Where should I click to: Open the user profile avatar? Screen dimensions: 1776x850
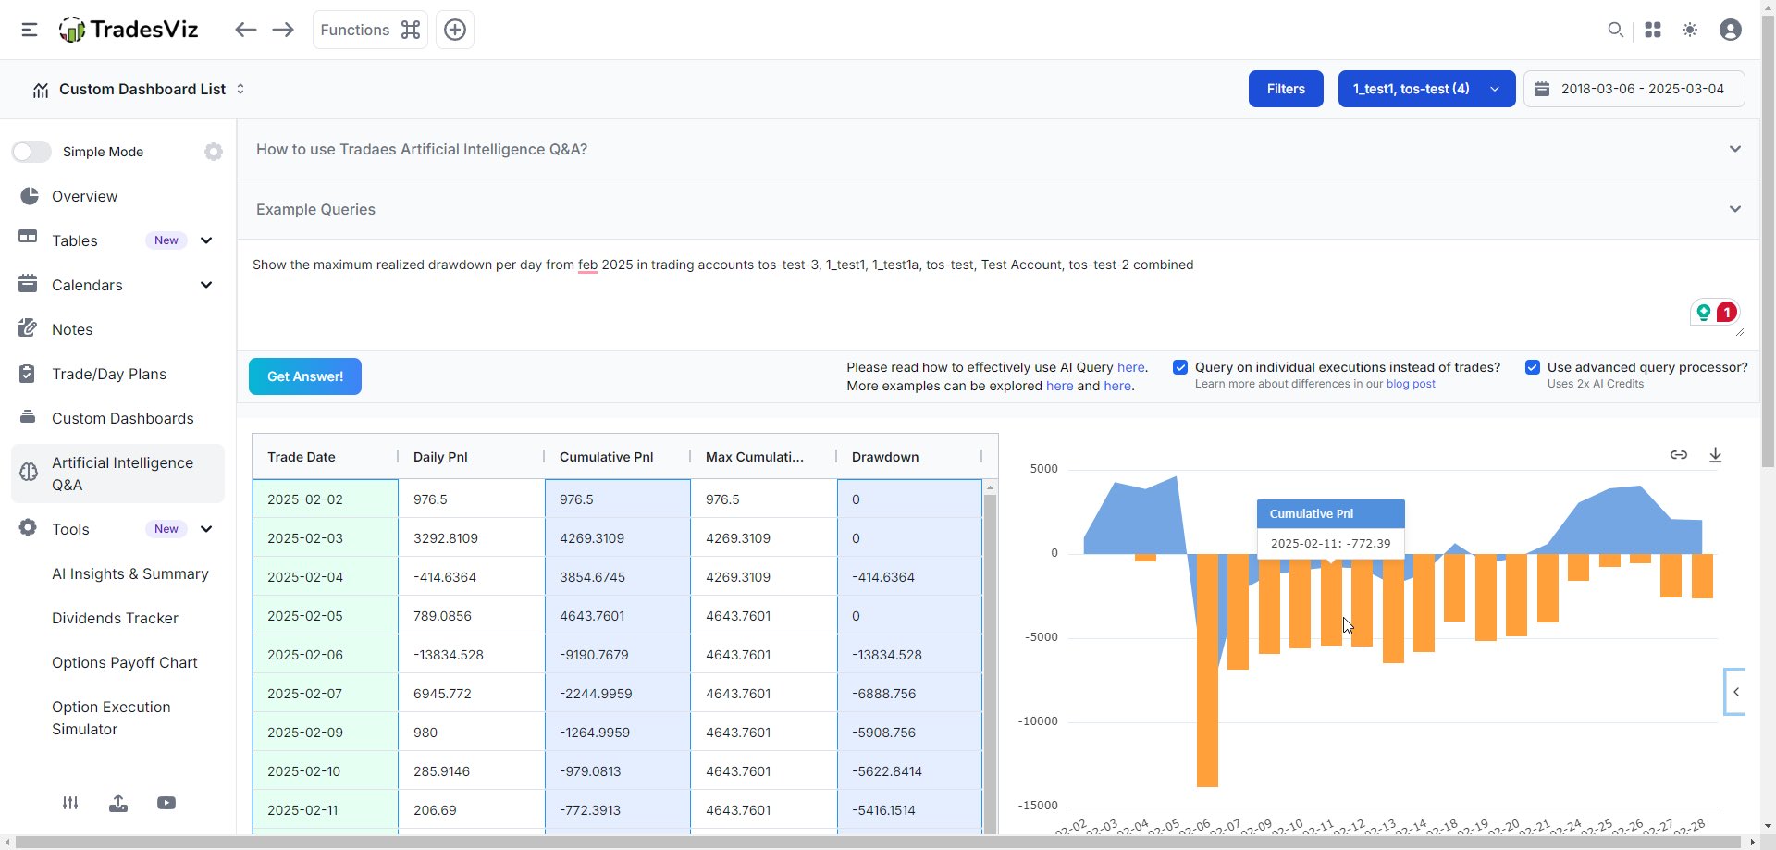coord(1731,30)
